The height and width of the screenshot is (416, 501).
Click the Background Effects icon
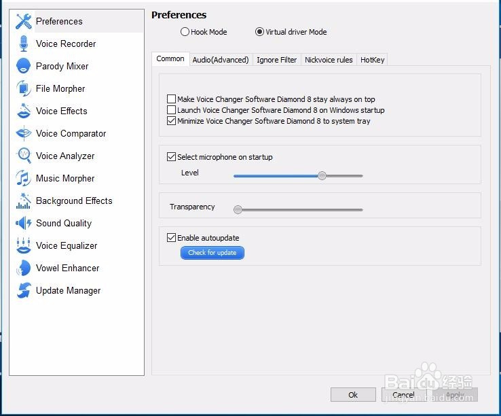[x=24, y=201]
